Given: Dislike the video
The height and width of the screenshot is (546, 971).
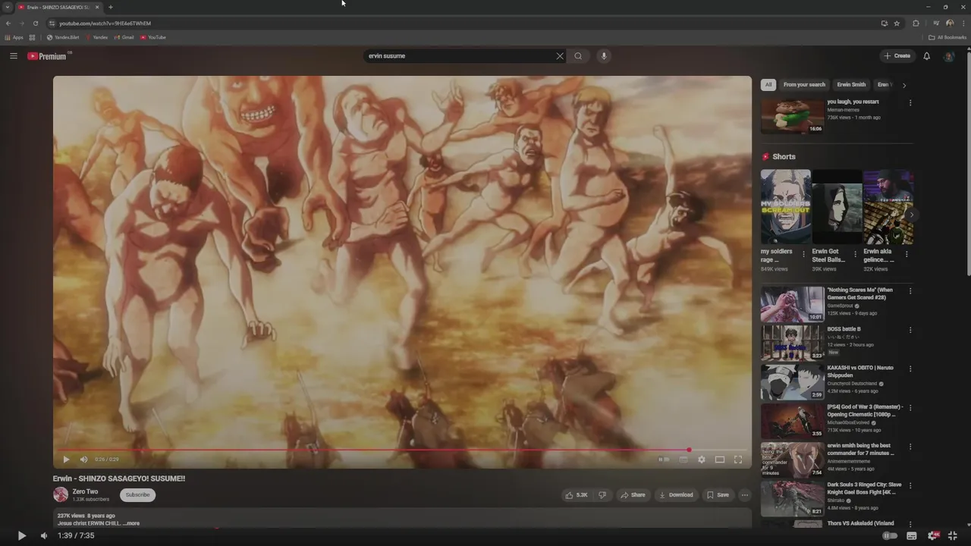Looking at the screenshot, I should click(602, 495).
